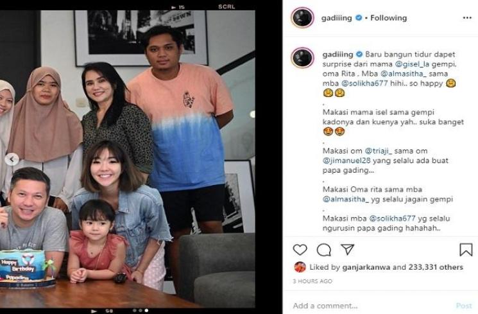Click the ganjarkanwa liker avatar
Image resolution: width=478 pixels, height=314 pixels.
(300, 267)
